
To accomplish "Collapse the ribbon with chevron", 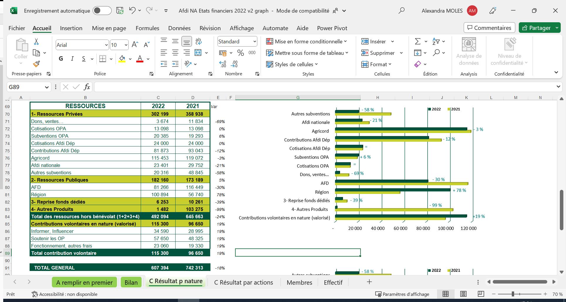I will point(556,72).
